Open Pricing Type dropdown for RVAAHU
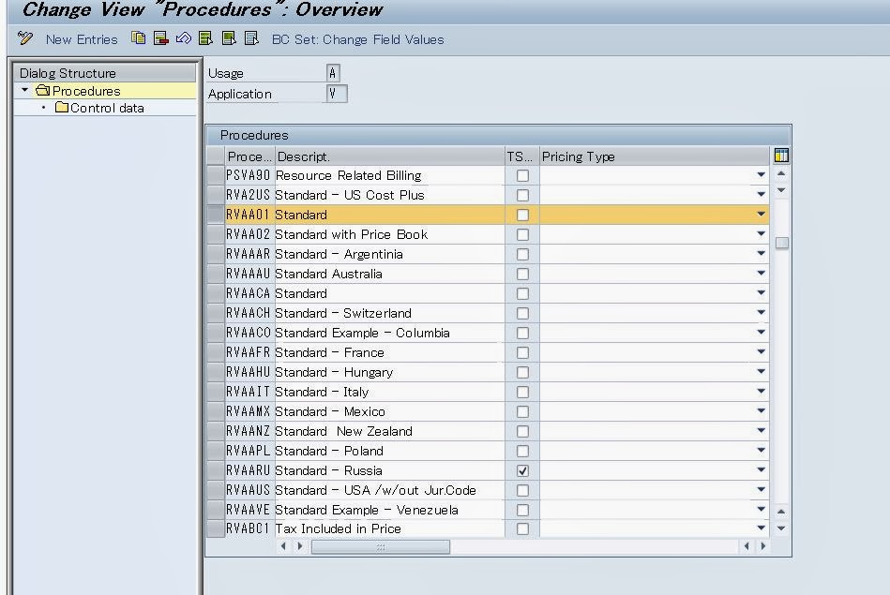This screenshot has width=890, height=595. 762,371
